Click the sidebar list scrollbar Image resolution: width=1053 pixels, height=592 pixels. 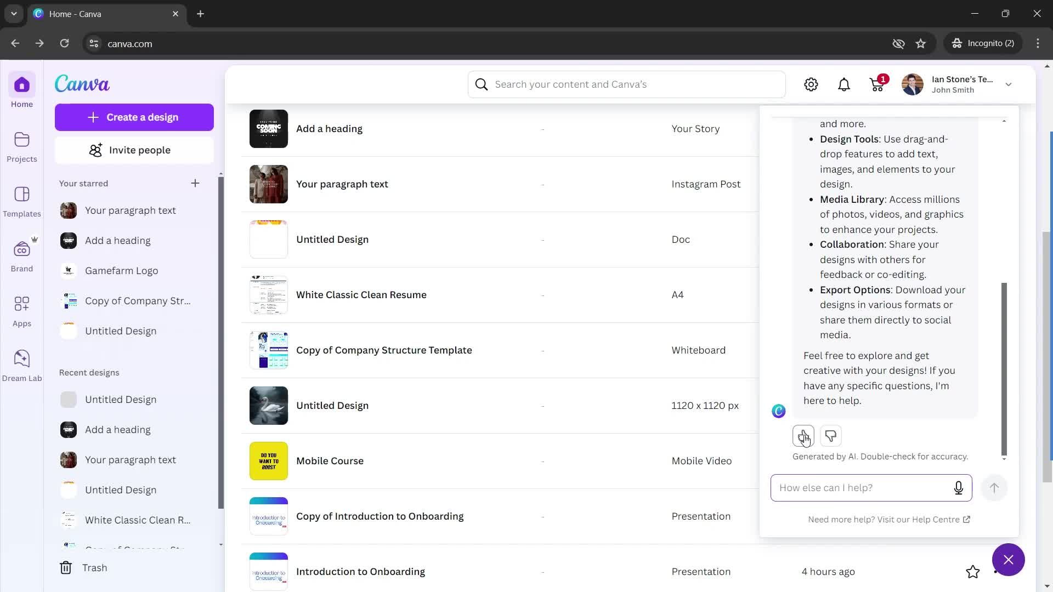click(221, 343)
